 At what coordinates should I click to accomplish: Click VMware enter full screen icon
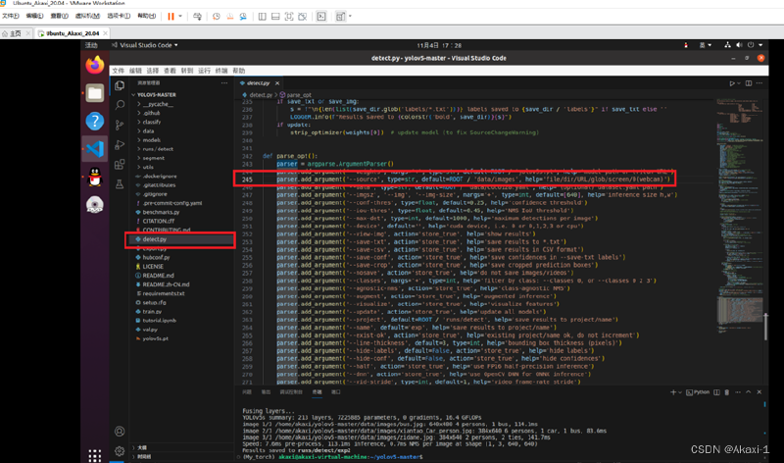click(289, 17)
